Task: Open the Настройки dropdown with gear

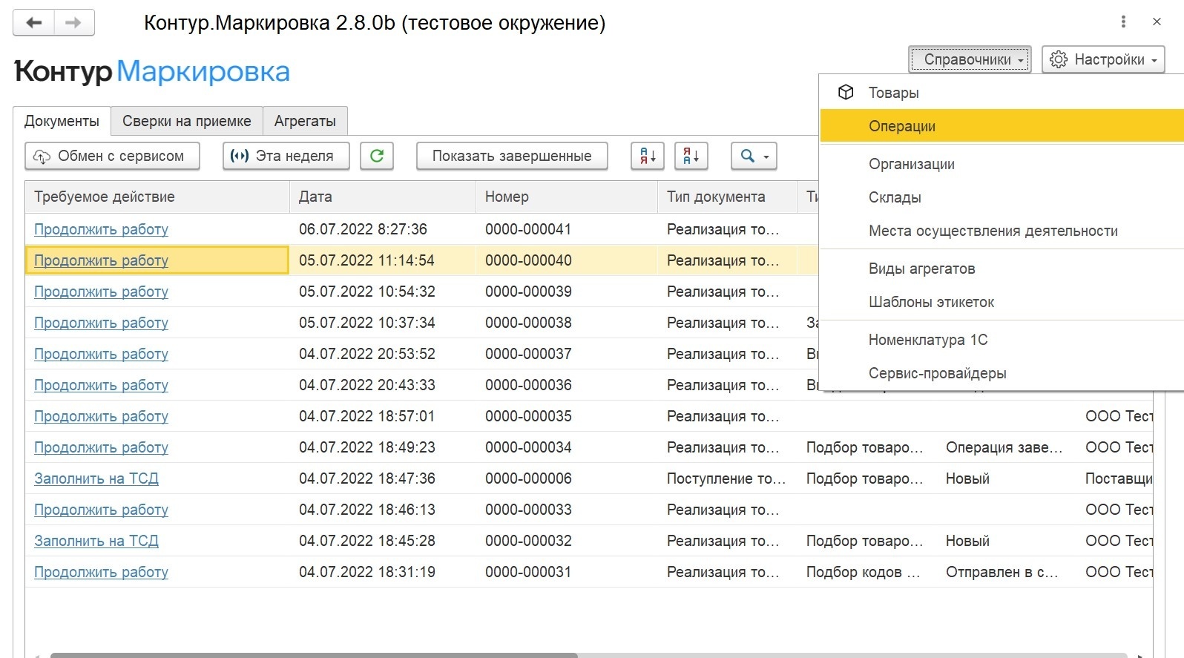Action: 1103,59
